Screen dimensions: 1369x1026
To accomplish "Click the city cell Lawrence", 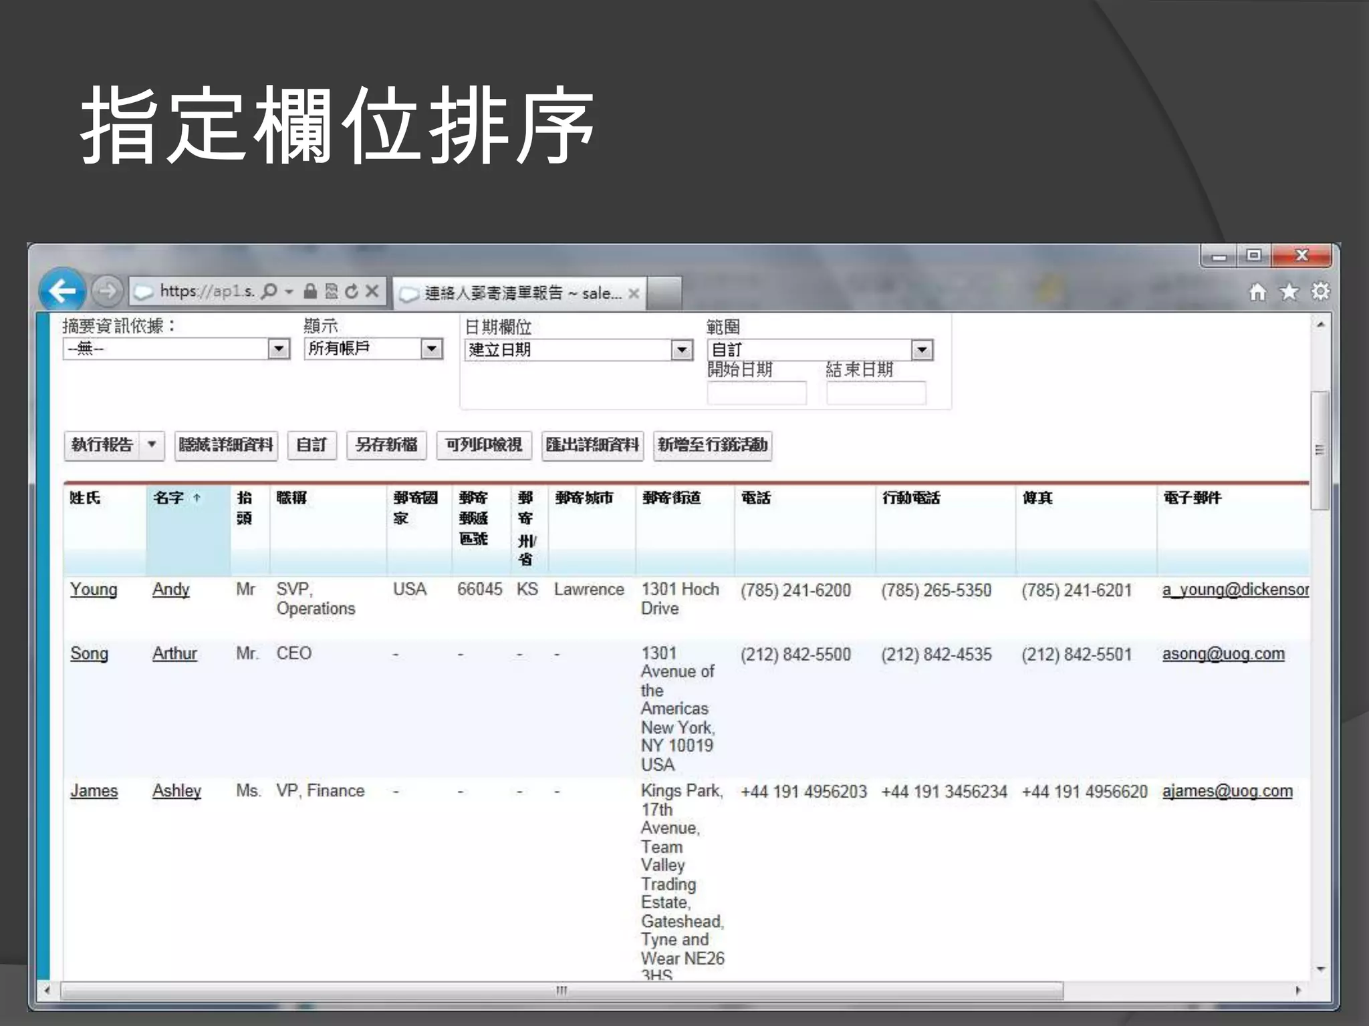I will point(588,590).
